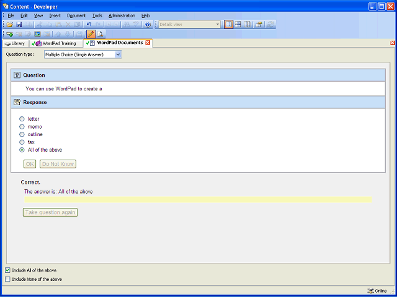Click the properties icon beside layout buttons
The height and width of the screenshot is (297, 397).
tap(259, 25)
